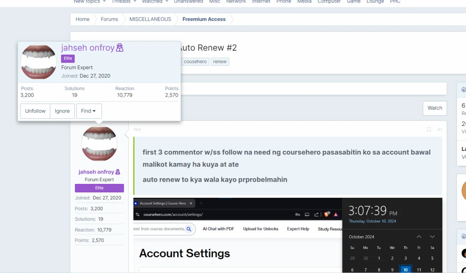Open the Unanswered nav item
The image size is (466, 273).
tap(189, 1)
